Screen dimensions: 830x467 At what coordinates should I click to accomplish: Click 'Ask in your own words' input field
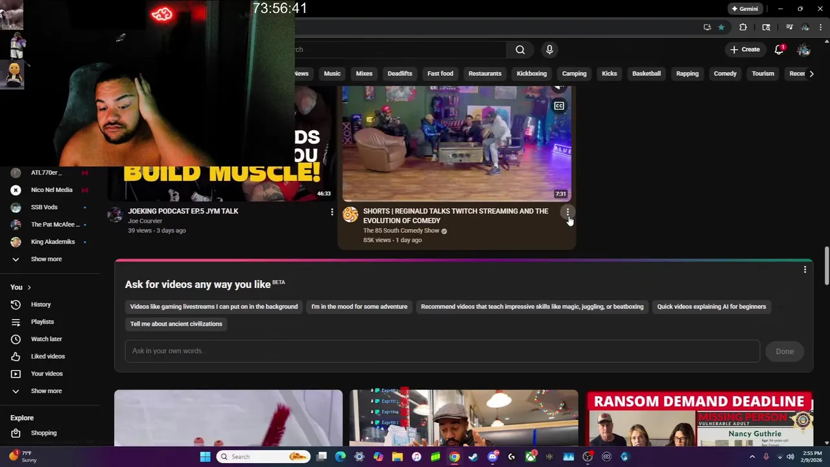coord(442,351)
